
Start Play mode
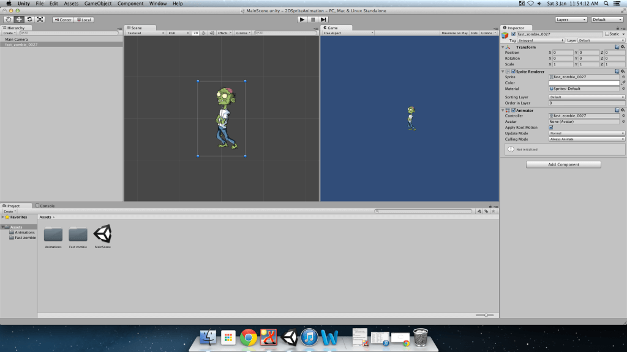click(x=302, y=20)
